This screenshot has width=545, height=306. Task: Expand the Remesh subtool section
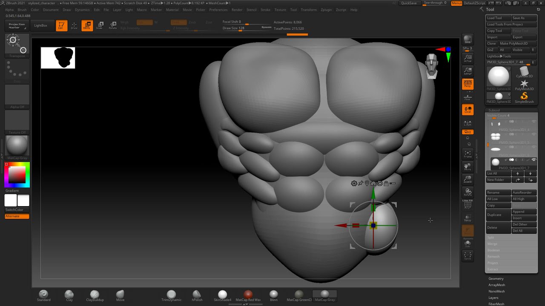tap(493, 257)
